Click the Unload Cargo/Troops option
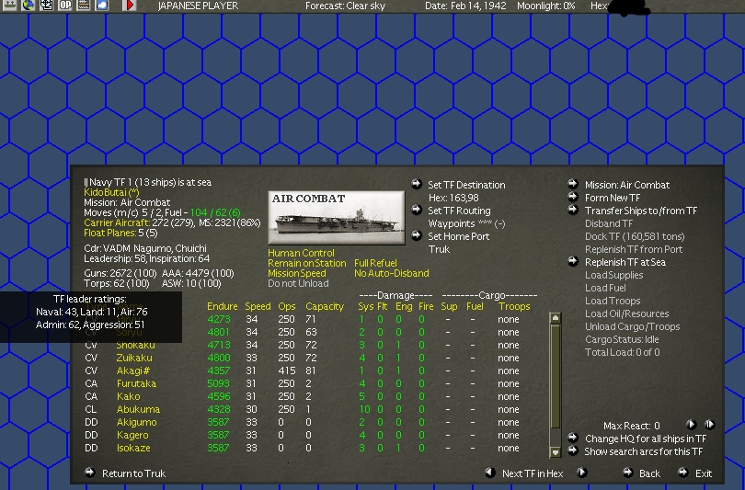Image resolution: width=745 pixels, height=490 pixels. click(x=633, y=326)
